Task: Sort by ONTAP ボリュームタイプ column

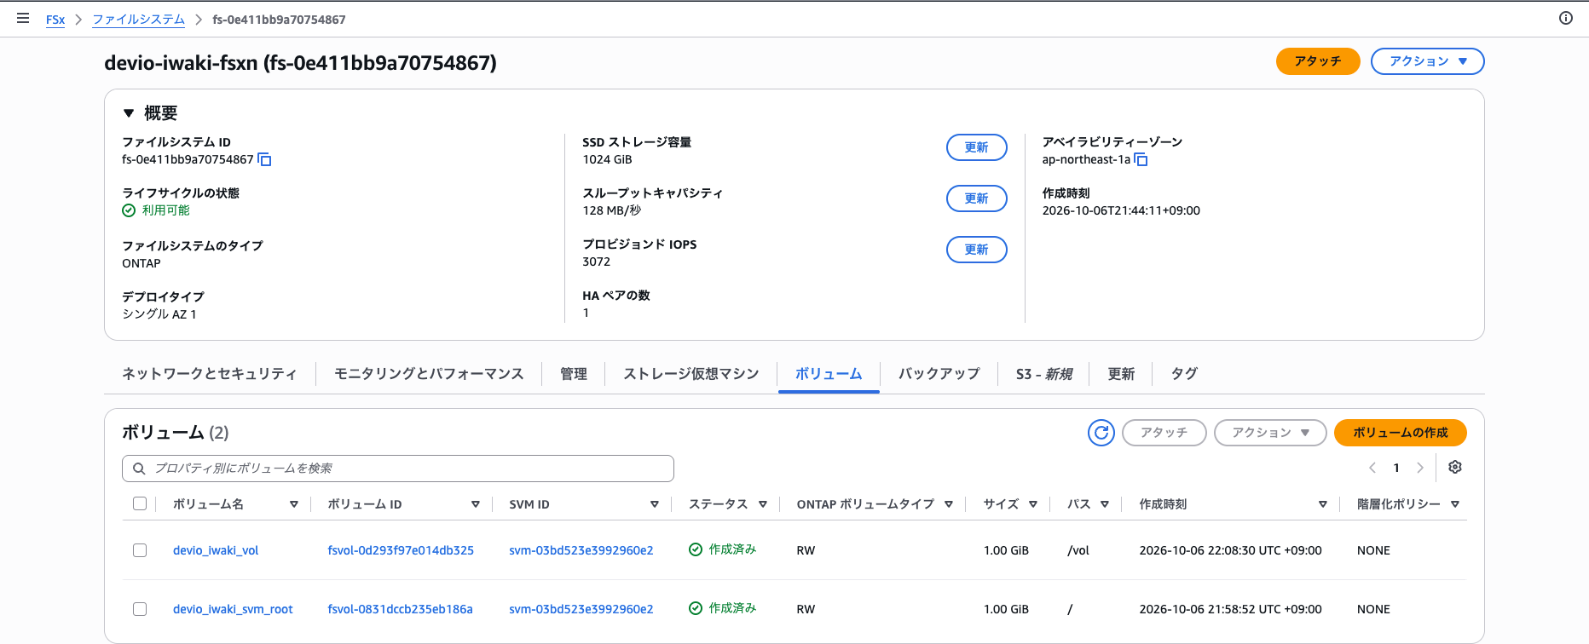Action: click(949, 504)
